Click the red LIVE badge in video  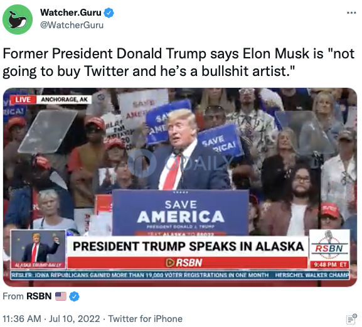[23, 100]
